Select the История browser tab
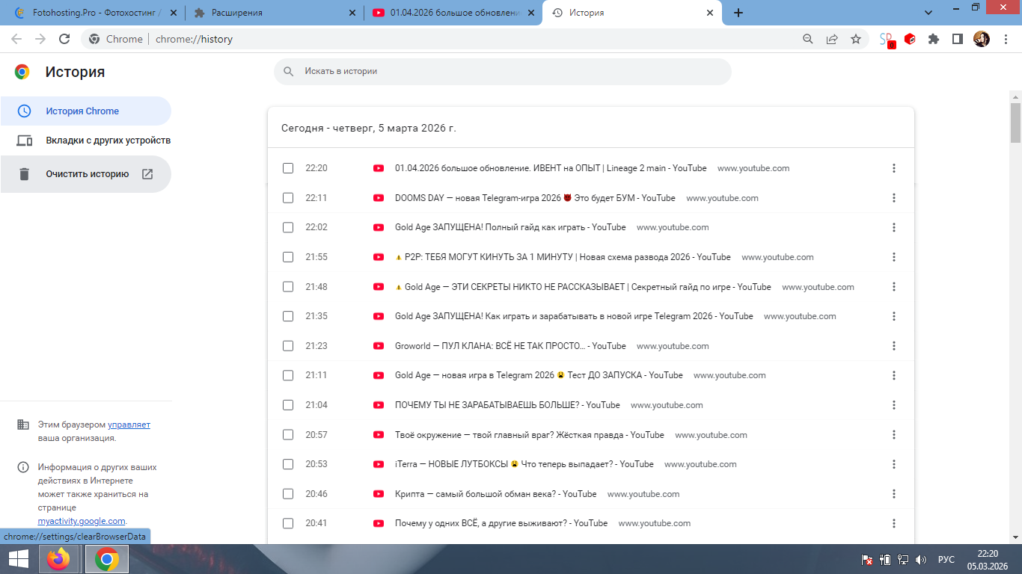This screenshot has width=1022, height=574. pos(632,13)
